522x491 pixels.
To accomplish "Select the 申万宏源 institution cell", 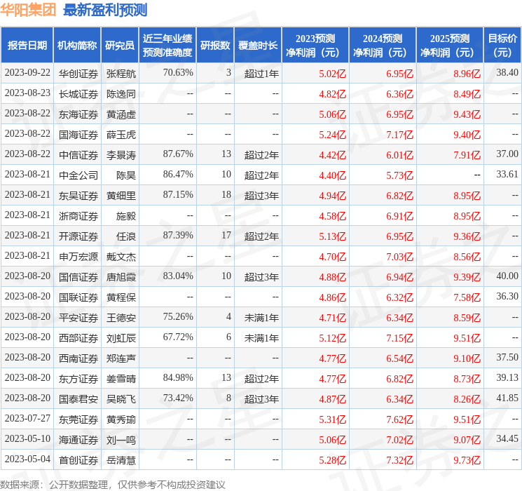I will 78,257.
